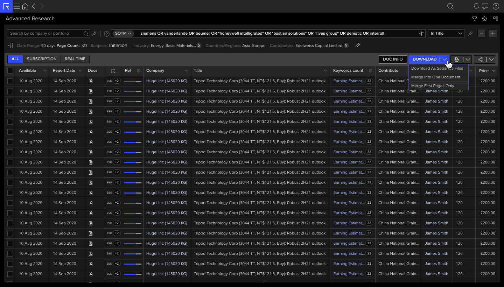Screen dimensions: 504x287
Task: Switch layout with the panel view icon
Action: (x=495, y=19)
